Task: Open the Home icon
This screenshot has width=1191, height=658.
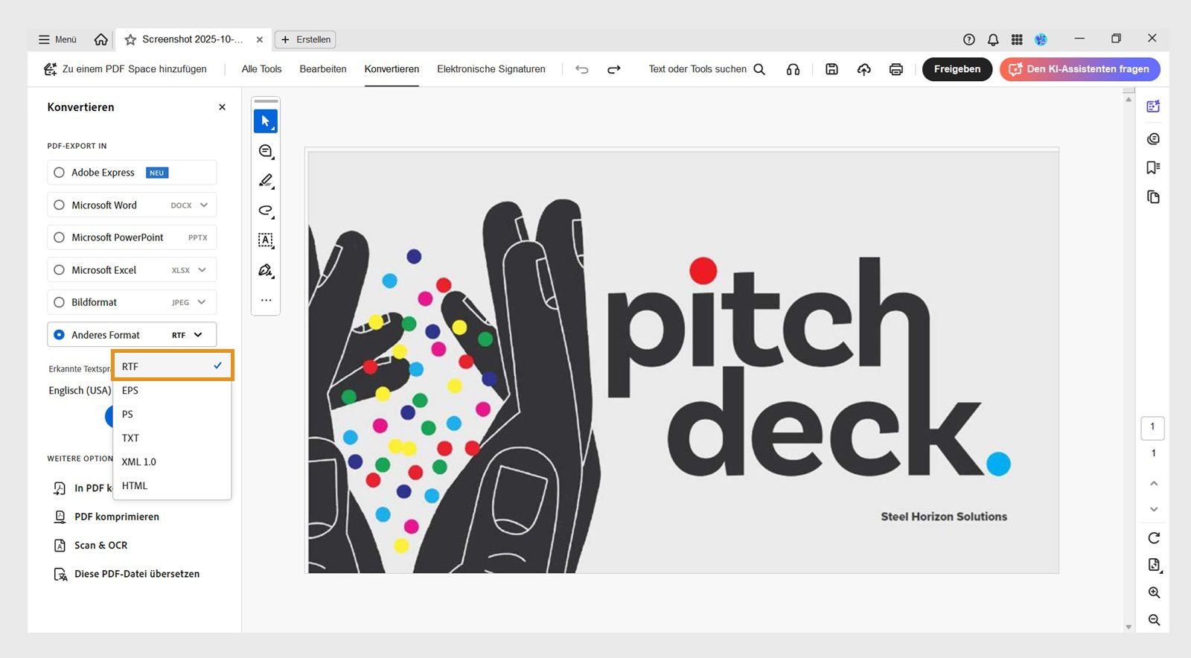Action: coord(101,39)
